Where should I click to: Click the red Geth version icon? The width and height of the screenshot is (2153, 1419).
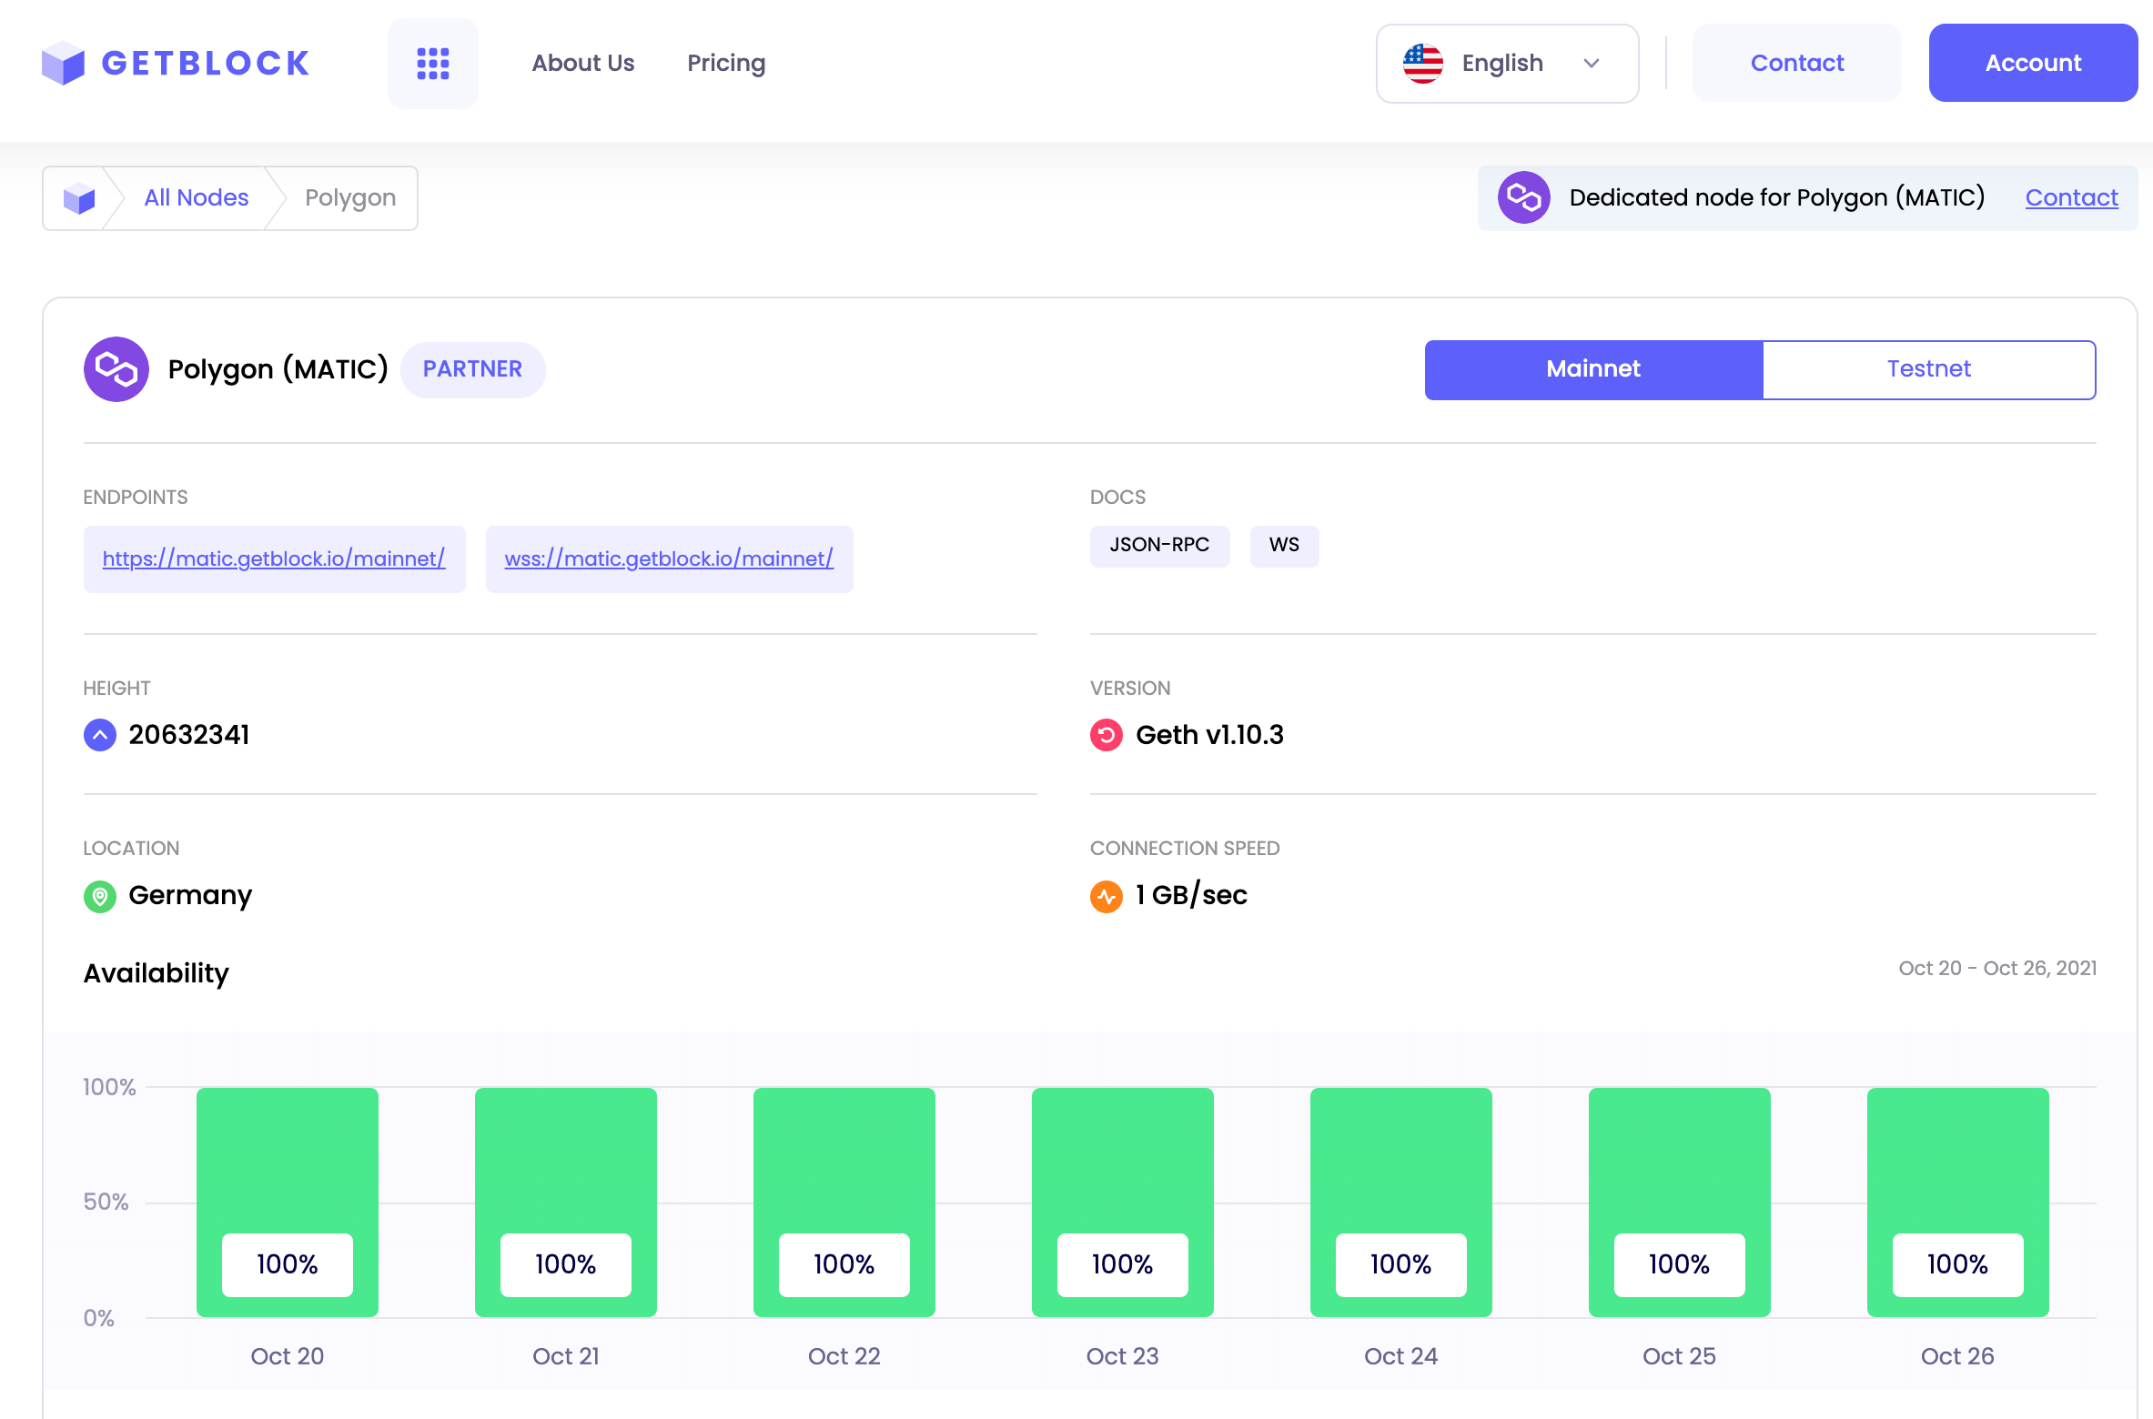point(1107,735)
